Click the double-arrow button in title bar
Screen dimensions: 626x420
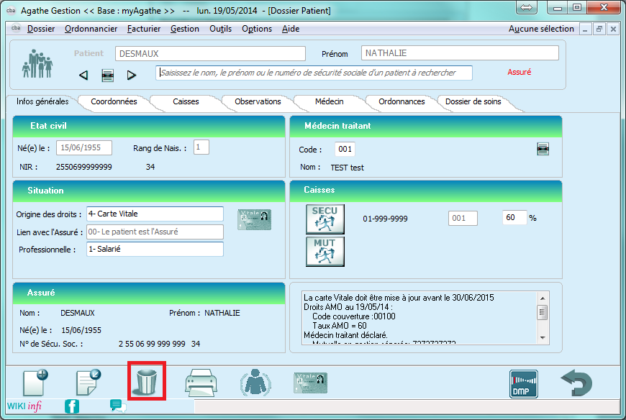click(526, 7)
